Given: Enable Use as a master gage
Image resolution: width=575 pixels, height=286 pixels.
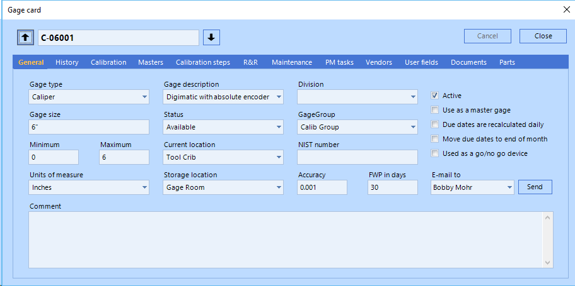Looking at the screenshot, I should (x=434, y=110).
